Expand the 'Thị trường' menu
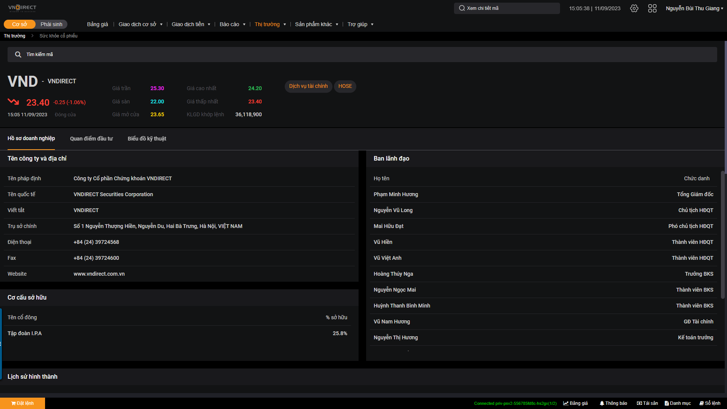727x409 pixels. [x=270, y=24]
